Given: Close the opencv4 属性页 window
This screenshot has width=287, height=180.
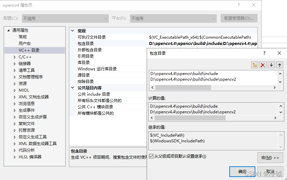Looking at the screenshot, I should coord(254,5).
